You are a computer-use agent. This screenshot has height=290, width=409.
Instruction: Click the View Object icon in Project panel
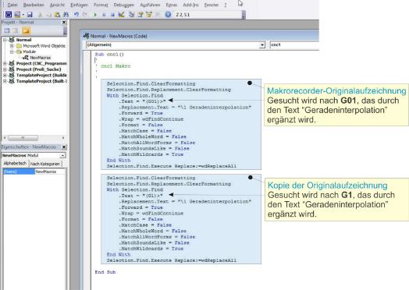tap(16, 31)
